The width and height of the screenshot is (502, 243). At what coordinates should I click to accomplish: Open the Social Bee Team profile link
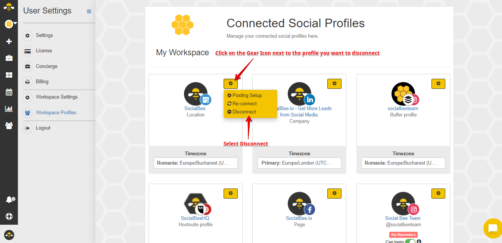click(x=403, y=218)
